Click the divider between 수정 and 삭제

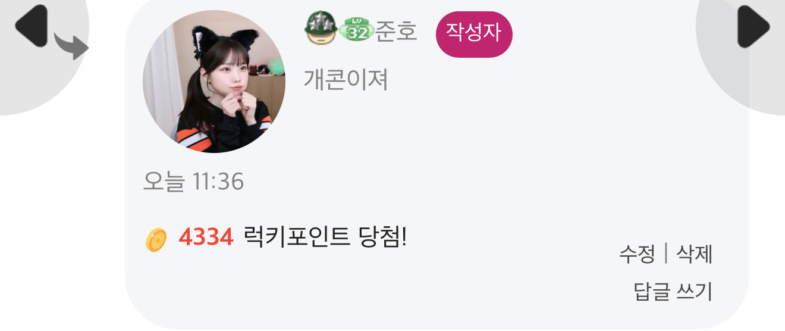pos(665,254)
